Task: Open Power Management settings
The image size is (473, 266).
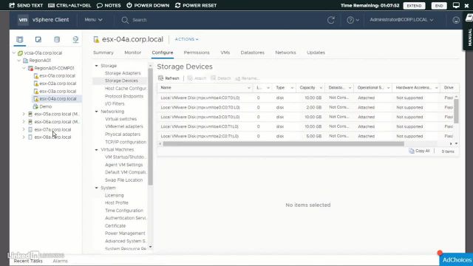Action: (x=125, y=233)
